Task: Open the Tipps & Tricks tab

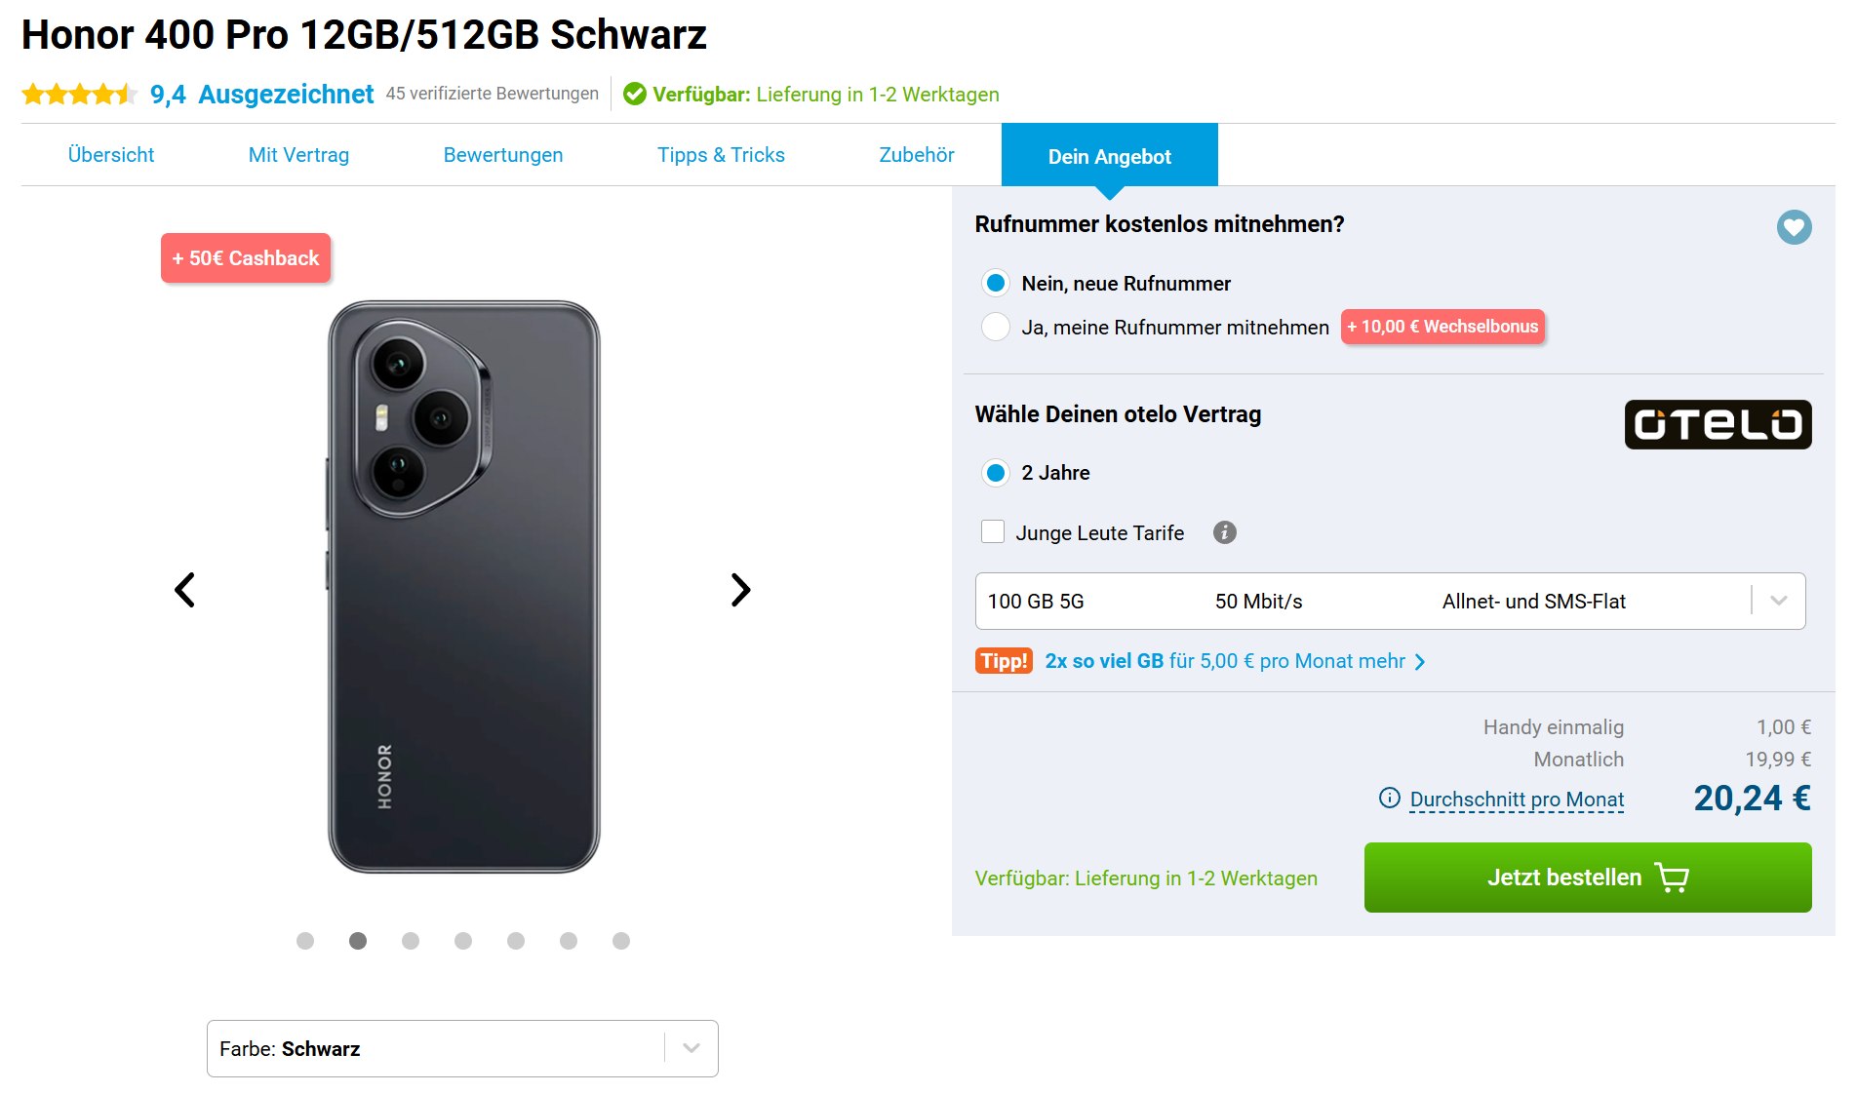Action: tap(721, 155)
